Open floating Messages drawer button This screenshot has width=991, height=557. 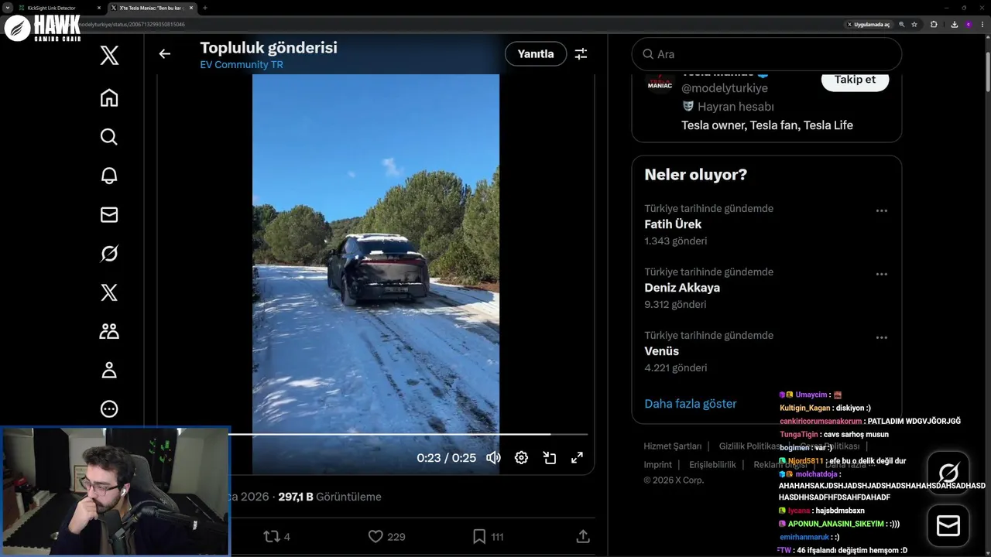click(948, 526)
